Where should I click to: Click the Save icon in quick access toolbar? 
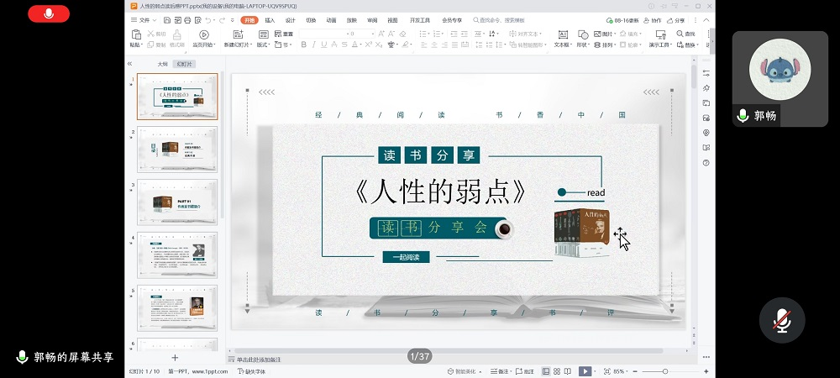166,19
